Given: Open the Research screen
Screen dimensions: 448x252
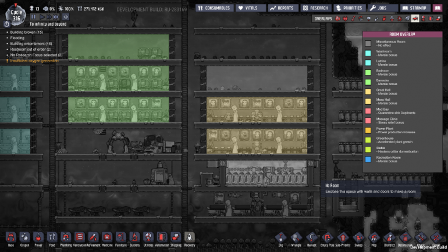Looking at the screenshot, I should (x=316, y=8).
